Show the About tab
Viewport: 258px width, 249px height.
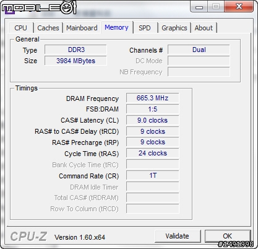tap(204, 28)
